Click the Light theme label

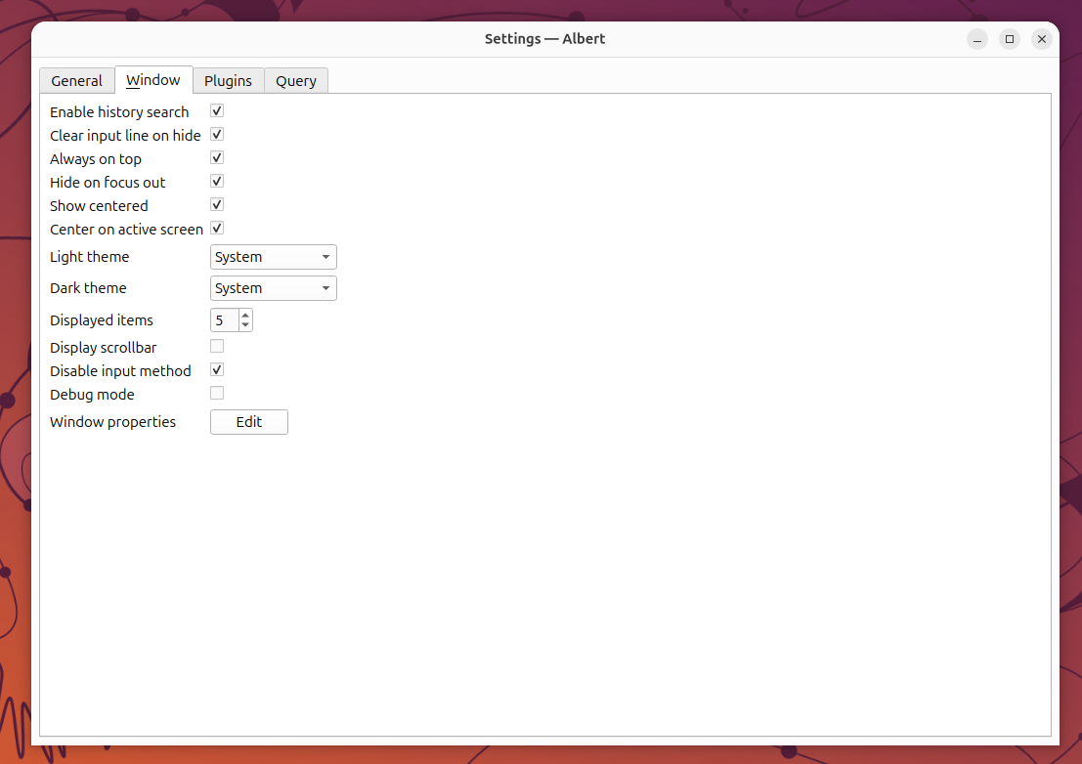(90, 257)
